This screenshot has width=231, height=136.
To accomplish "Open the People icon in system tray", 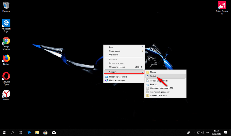I will pyautogui.click(x=189, y=133).
